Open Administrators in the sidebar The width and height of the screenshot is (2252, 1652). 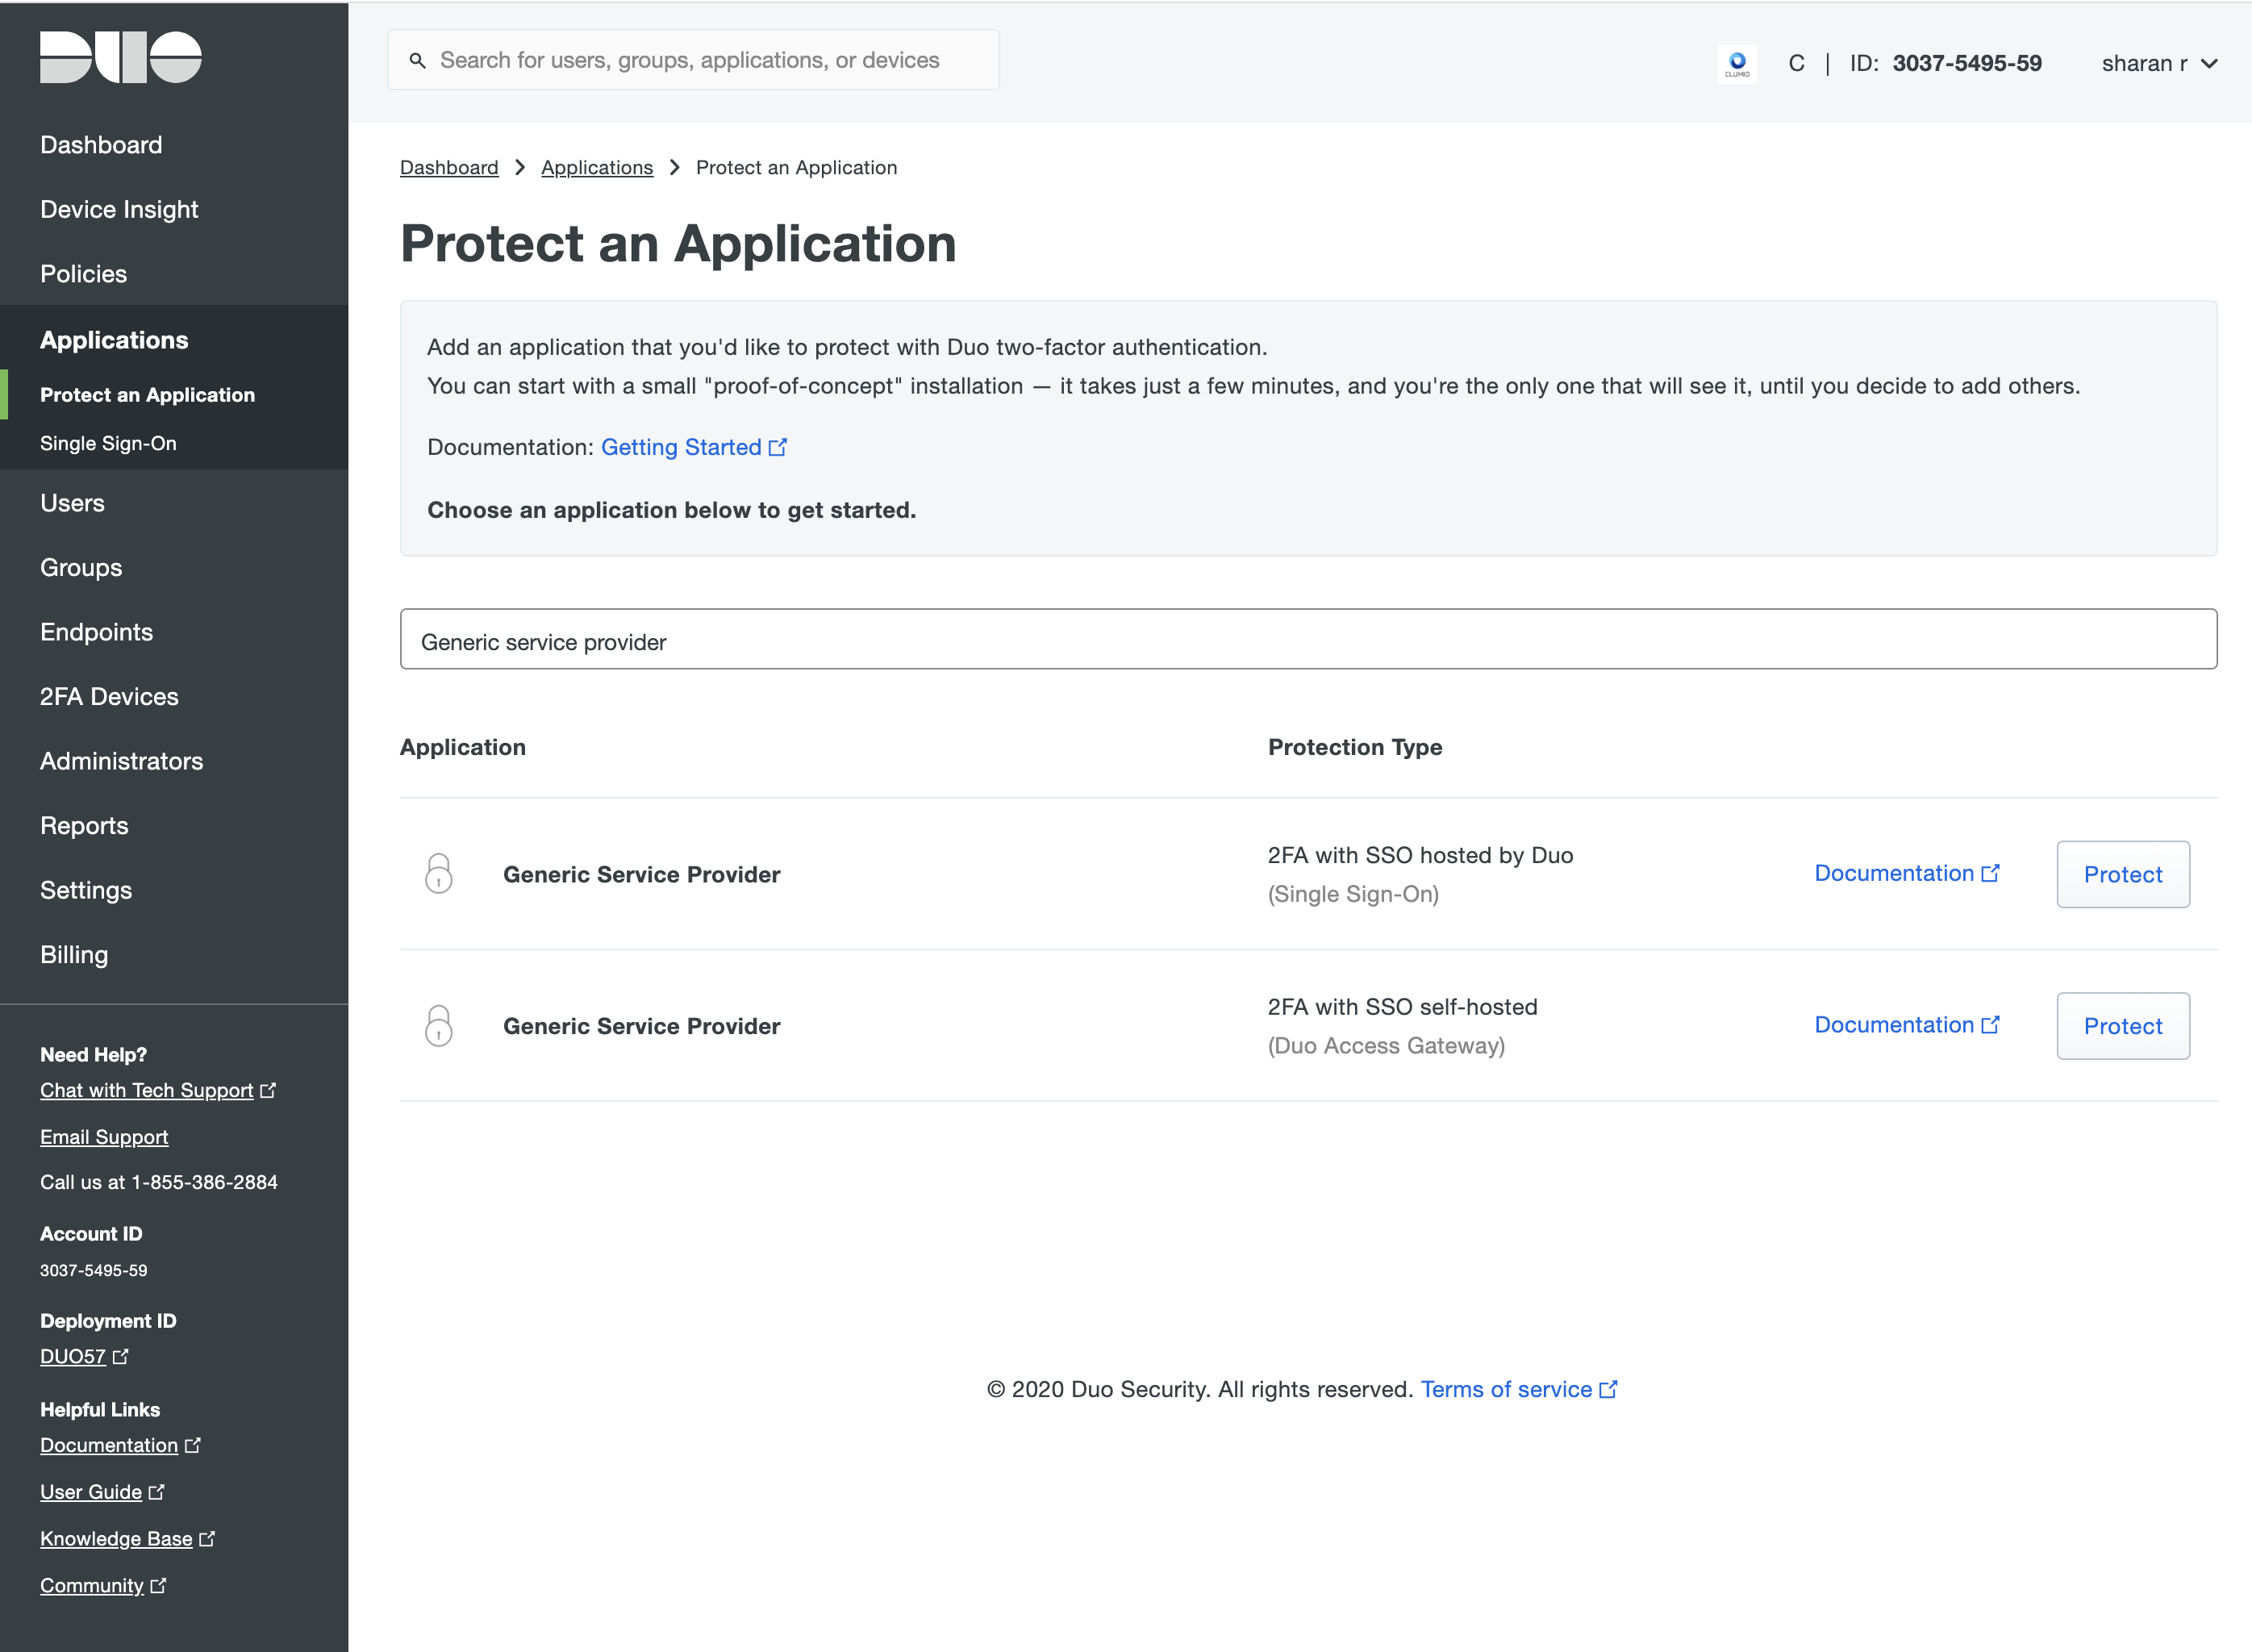[x=121, y=761]
